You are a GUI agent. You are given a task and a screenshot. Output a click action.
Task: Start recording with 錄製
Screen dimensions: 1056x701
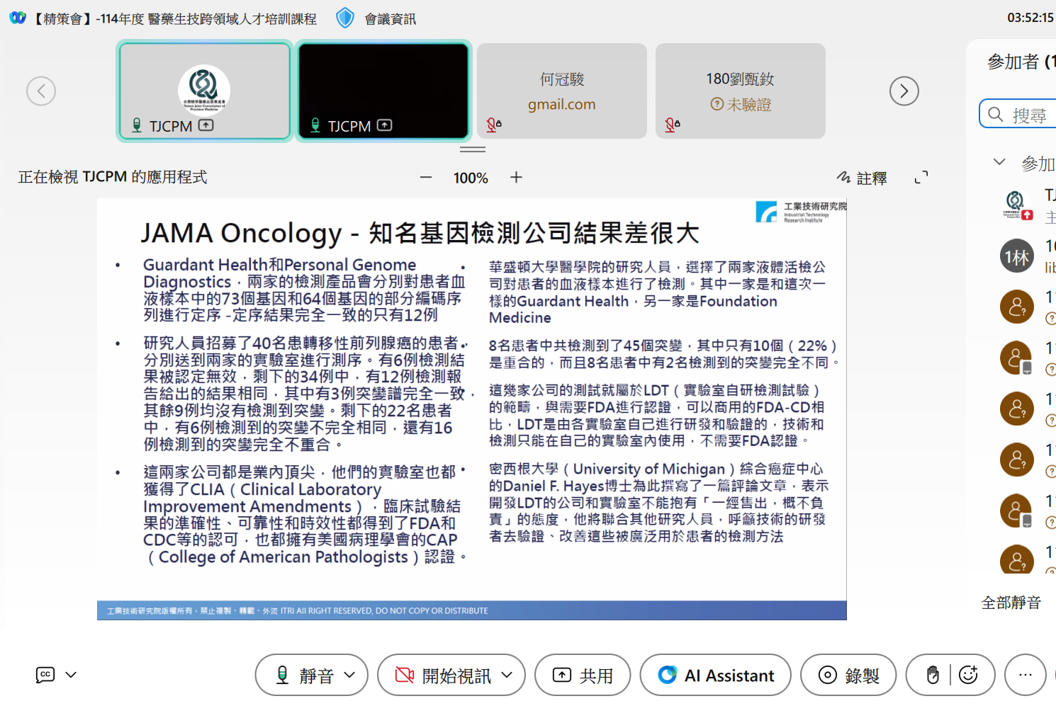coord(848,675)
